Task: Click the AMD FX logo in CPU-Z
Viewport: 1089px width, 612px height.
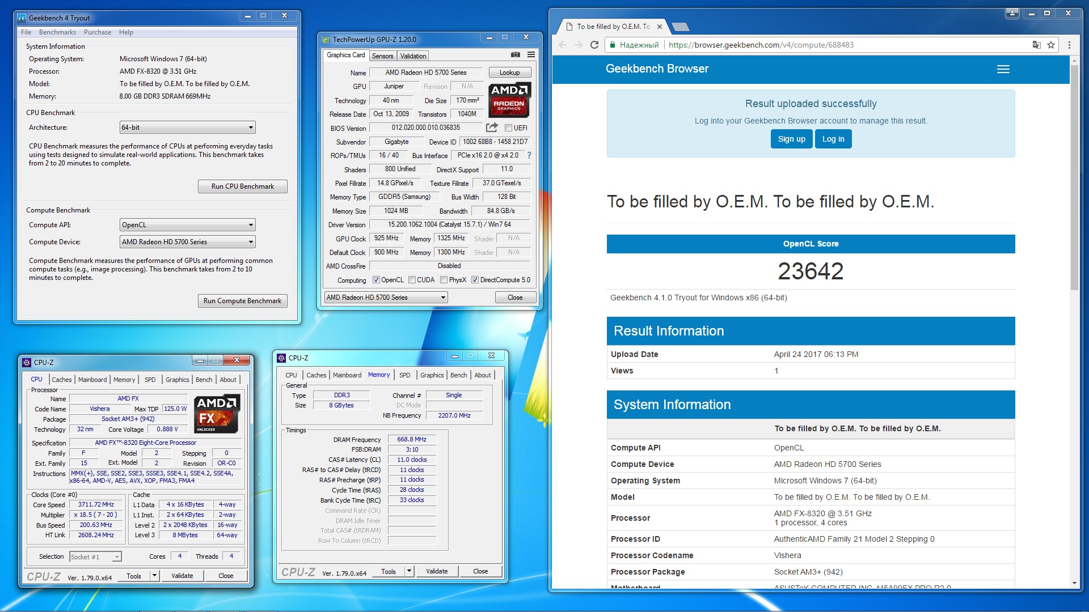Action: point(217,414)
